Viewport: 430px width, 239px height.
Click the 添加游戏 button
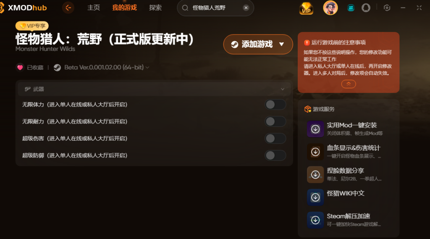click(258, 44)
